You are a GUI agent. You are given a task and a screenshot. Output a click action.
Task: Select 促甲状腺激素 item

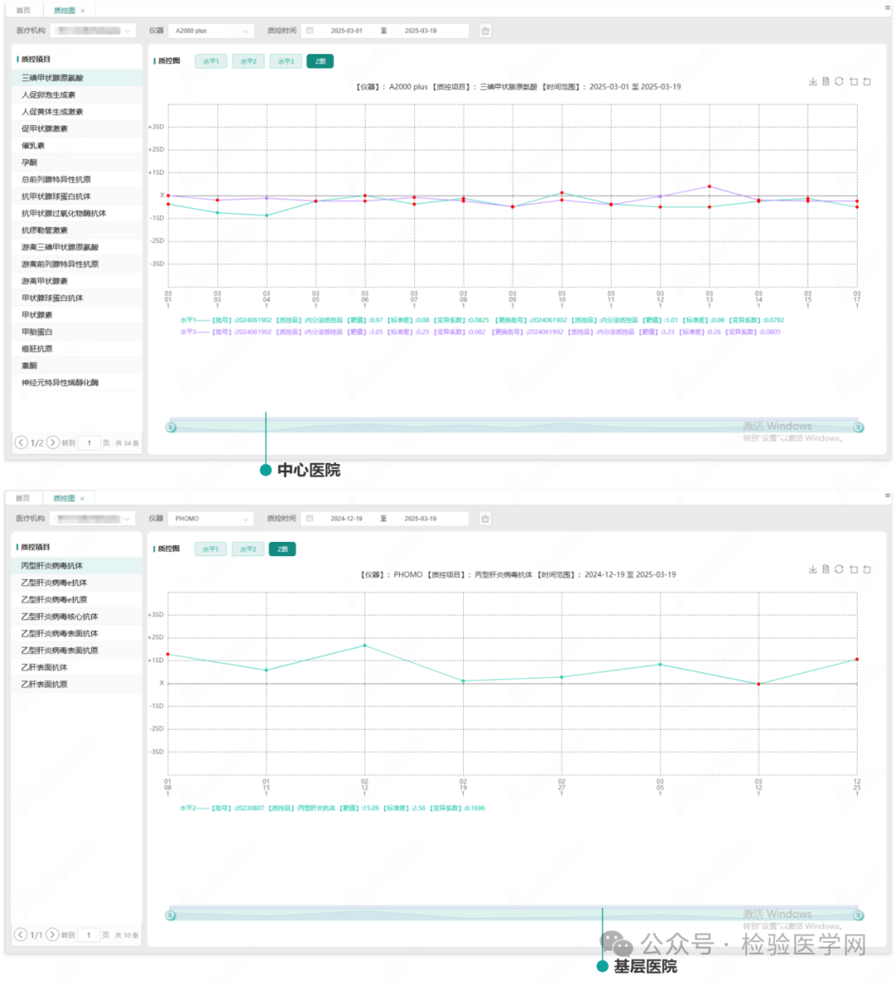[77, 129]
